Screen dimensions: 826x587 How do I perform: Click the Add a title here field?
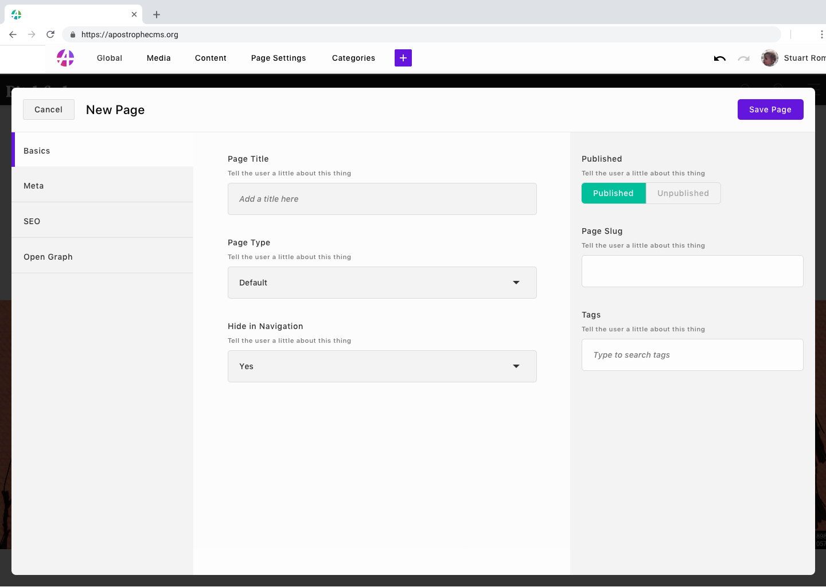click(382, 199)
